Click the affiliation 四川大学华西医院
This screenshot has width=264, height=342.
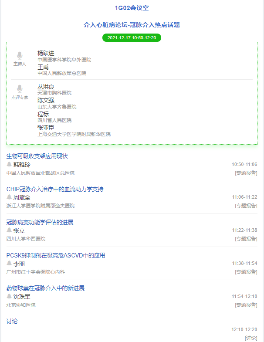(x=26, y=239)
